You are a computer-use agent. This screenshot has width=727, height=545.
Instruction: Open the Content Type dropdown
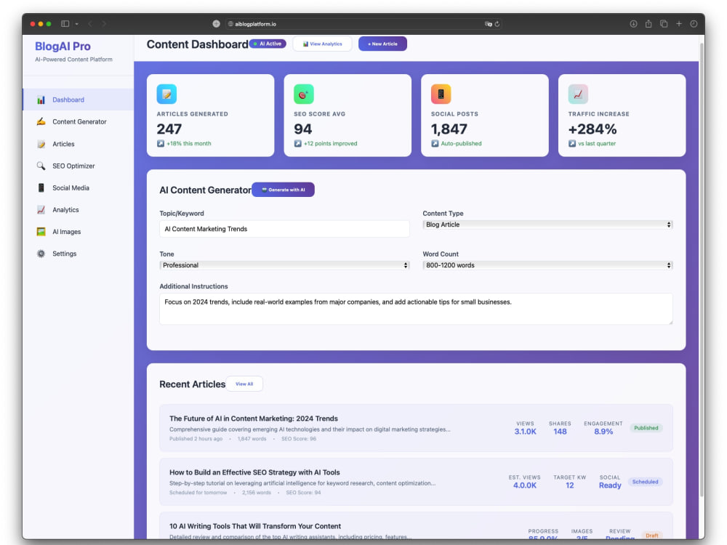547,225
